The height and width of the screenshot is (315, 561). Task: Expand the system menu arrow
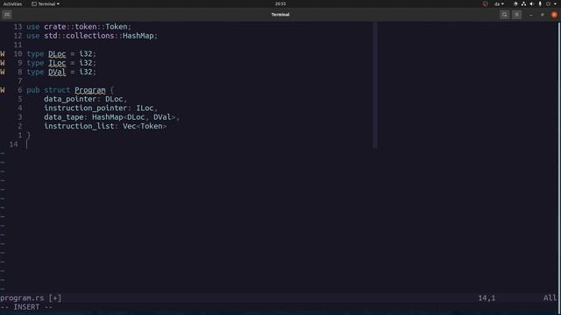(555, 3)
